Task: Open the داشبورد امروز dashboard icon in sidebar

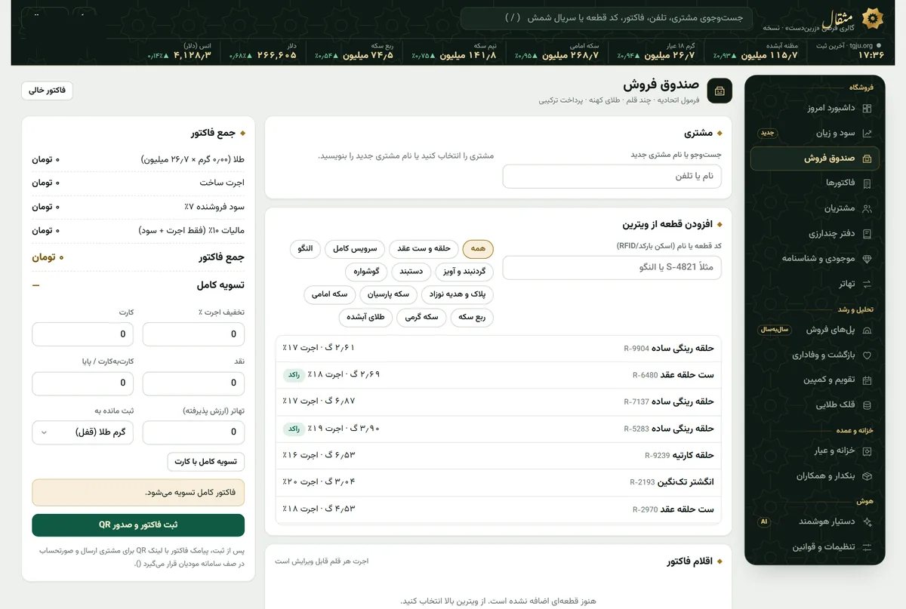Action: [867, 108]
